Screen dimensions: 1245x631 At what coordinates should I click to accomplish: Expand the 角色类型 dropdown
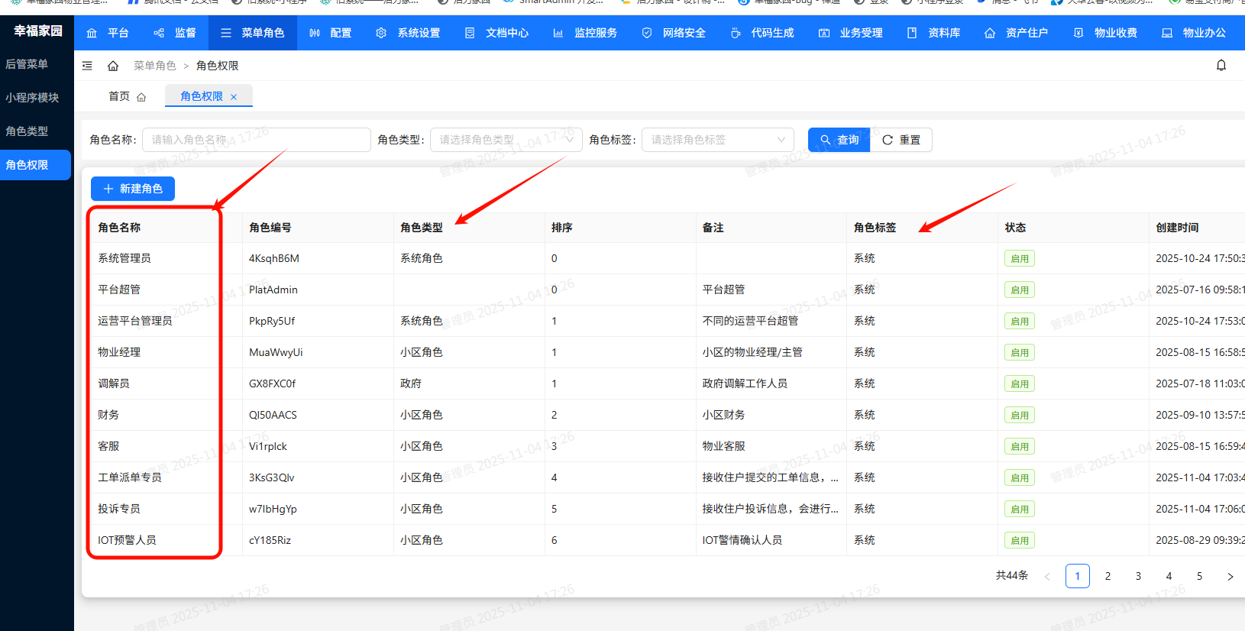point(506,140)
